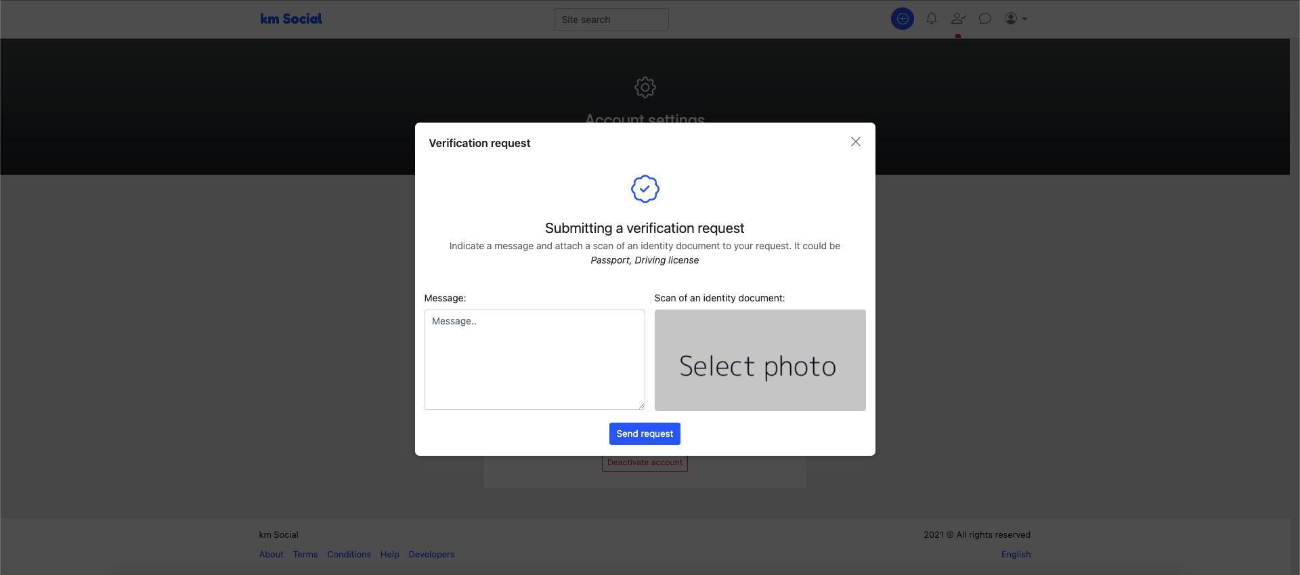Click the blue plus create icon
1300x575 pixels.
point(902,19)
